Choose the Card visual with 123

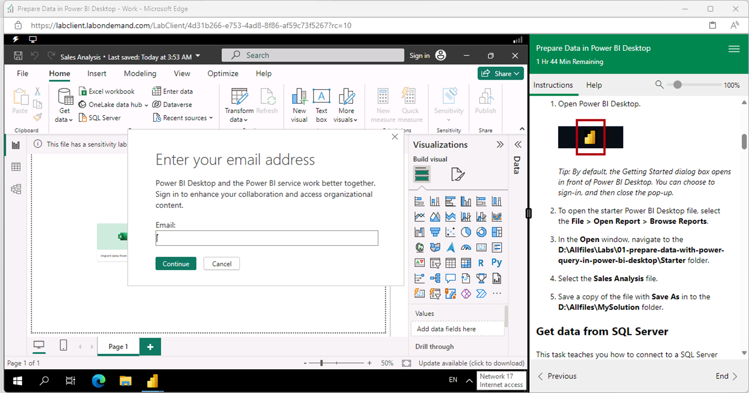pyautogui.click(x=481, y=248)
